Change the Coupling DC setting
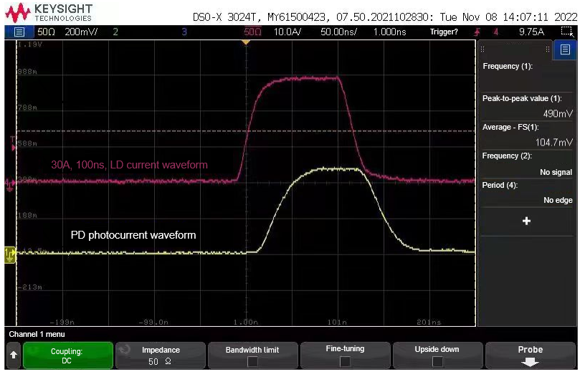The height and width of the screenshot is (372, 580). pyautogui.click(x=69, y=356)
